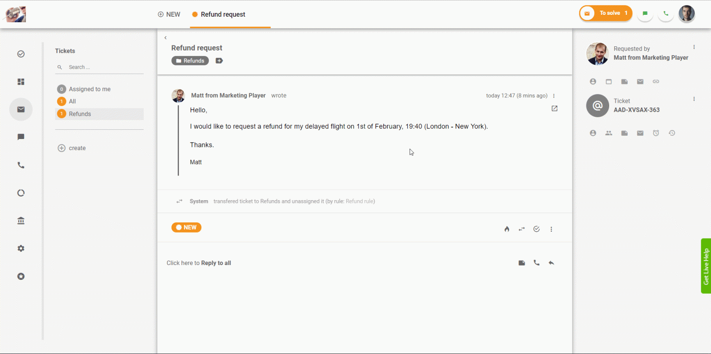Viewport: 711px width, 354px height.
Task: Collapse the ticket using the back chevron
Action: pyautogui.click(x=165, y=38)
